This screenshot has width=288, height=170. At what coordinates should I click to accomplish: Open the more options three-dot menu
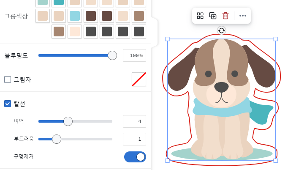coord(243,16)
